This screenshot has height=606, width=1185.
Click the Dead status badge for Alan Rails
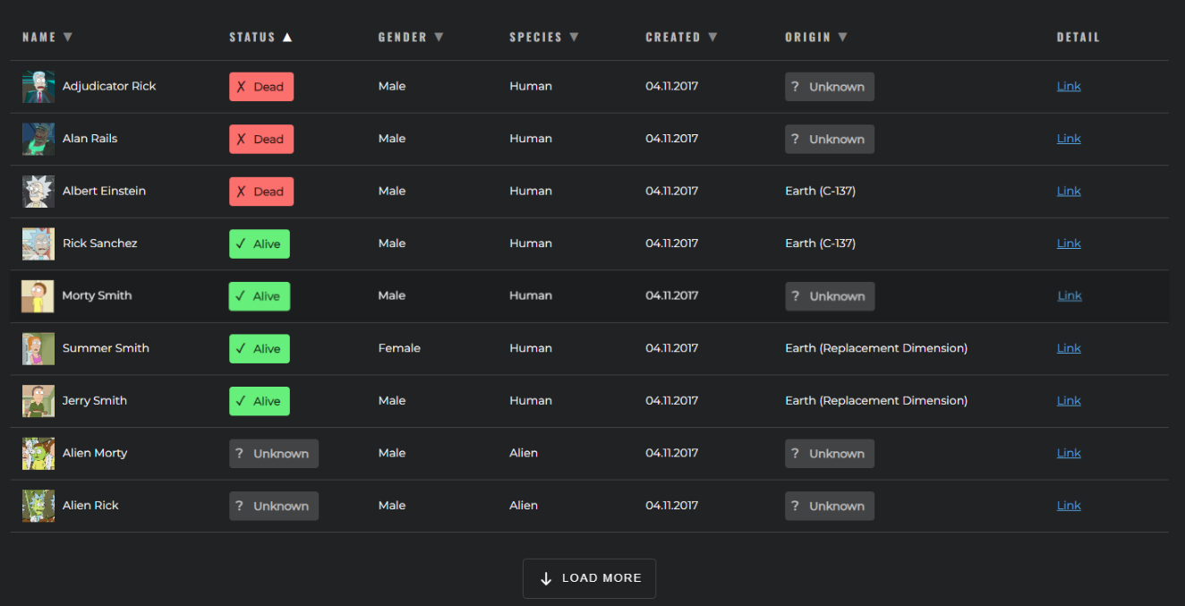[x=261, y=139]
